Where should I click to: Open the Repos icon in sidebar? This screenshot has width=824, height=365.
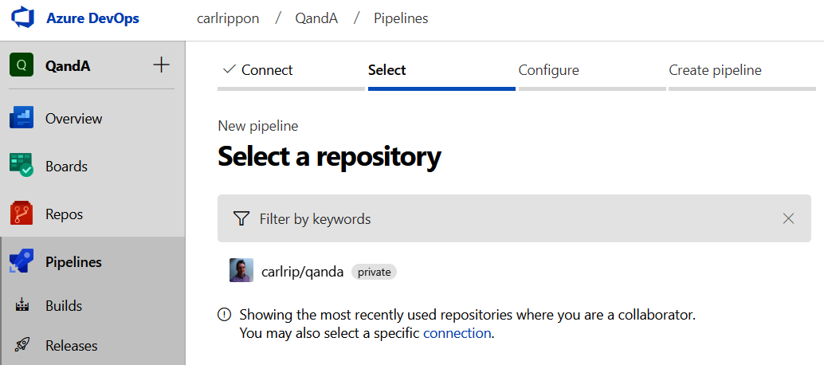coord(22,214)
